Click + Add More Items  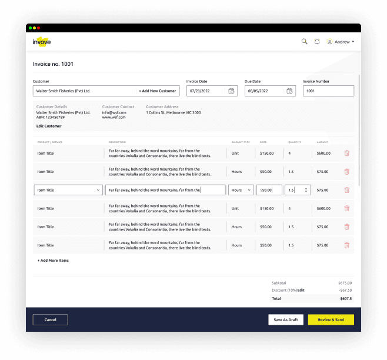(x=53, y=260)
